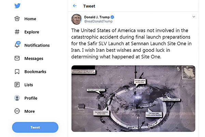This screenshot has width=205, height=137.
Task: Open the Donald J. Trump name link
Action: 97,16
